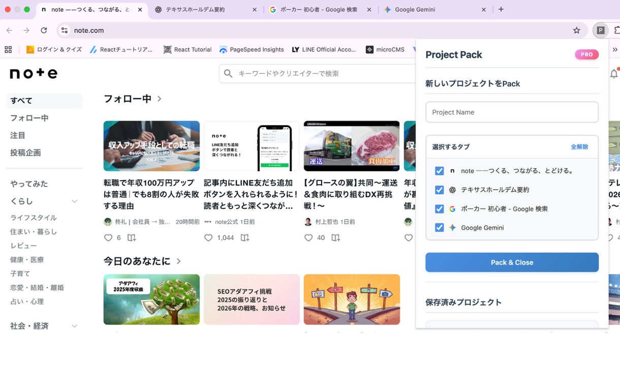Open the 恋愛・結婚・離婚 subcategory
The image size is (620, 388).
[37, 288]
